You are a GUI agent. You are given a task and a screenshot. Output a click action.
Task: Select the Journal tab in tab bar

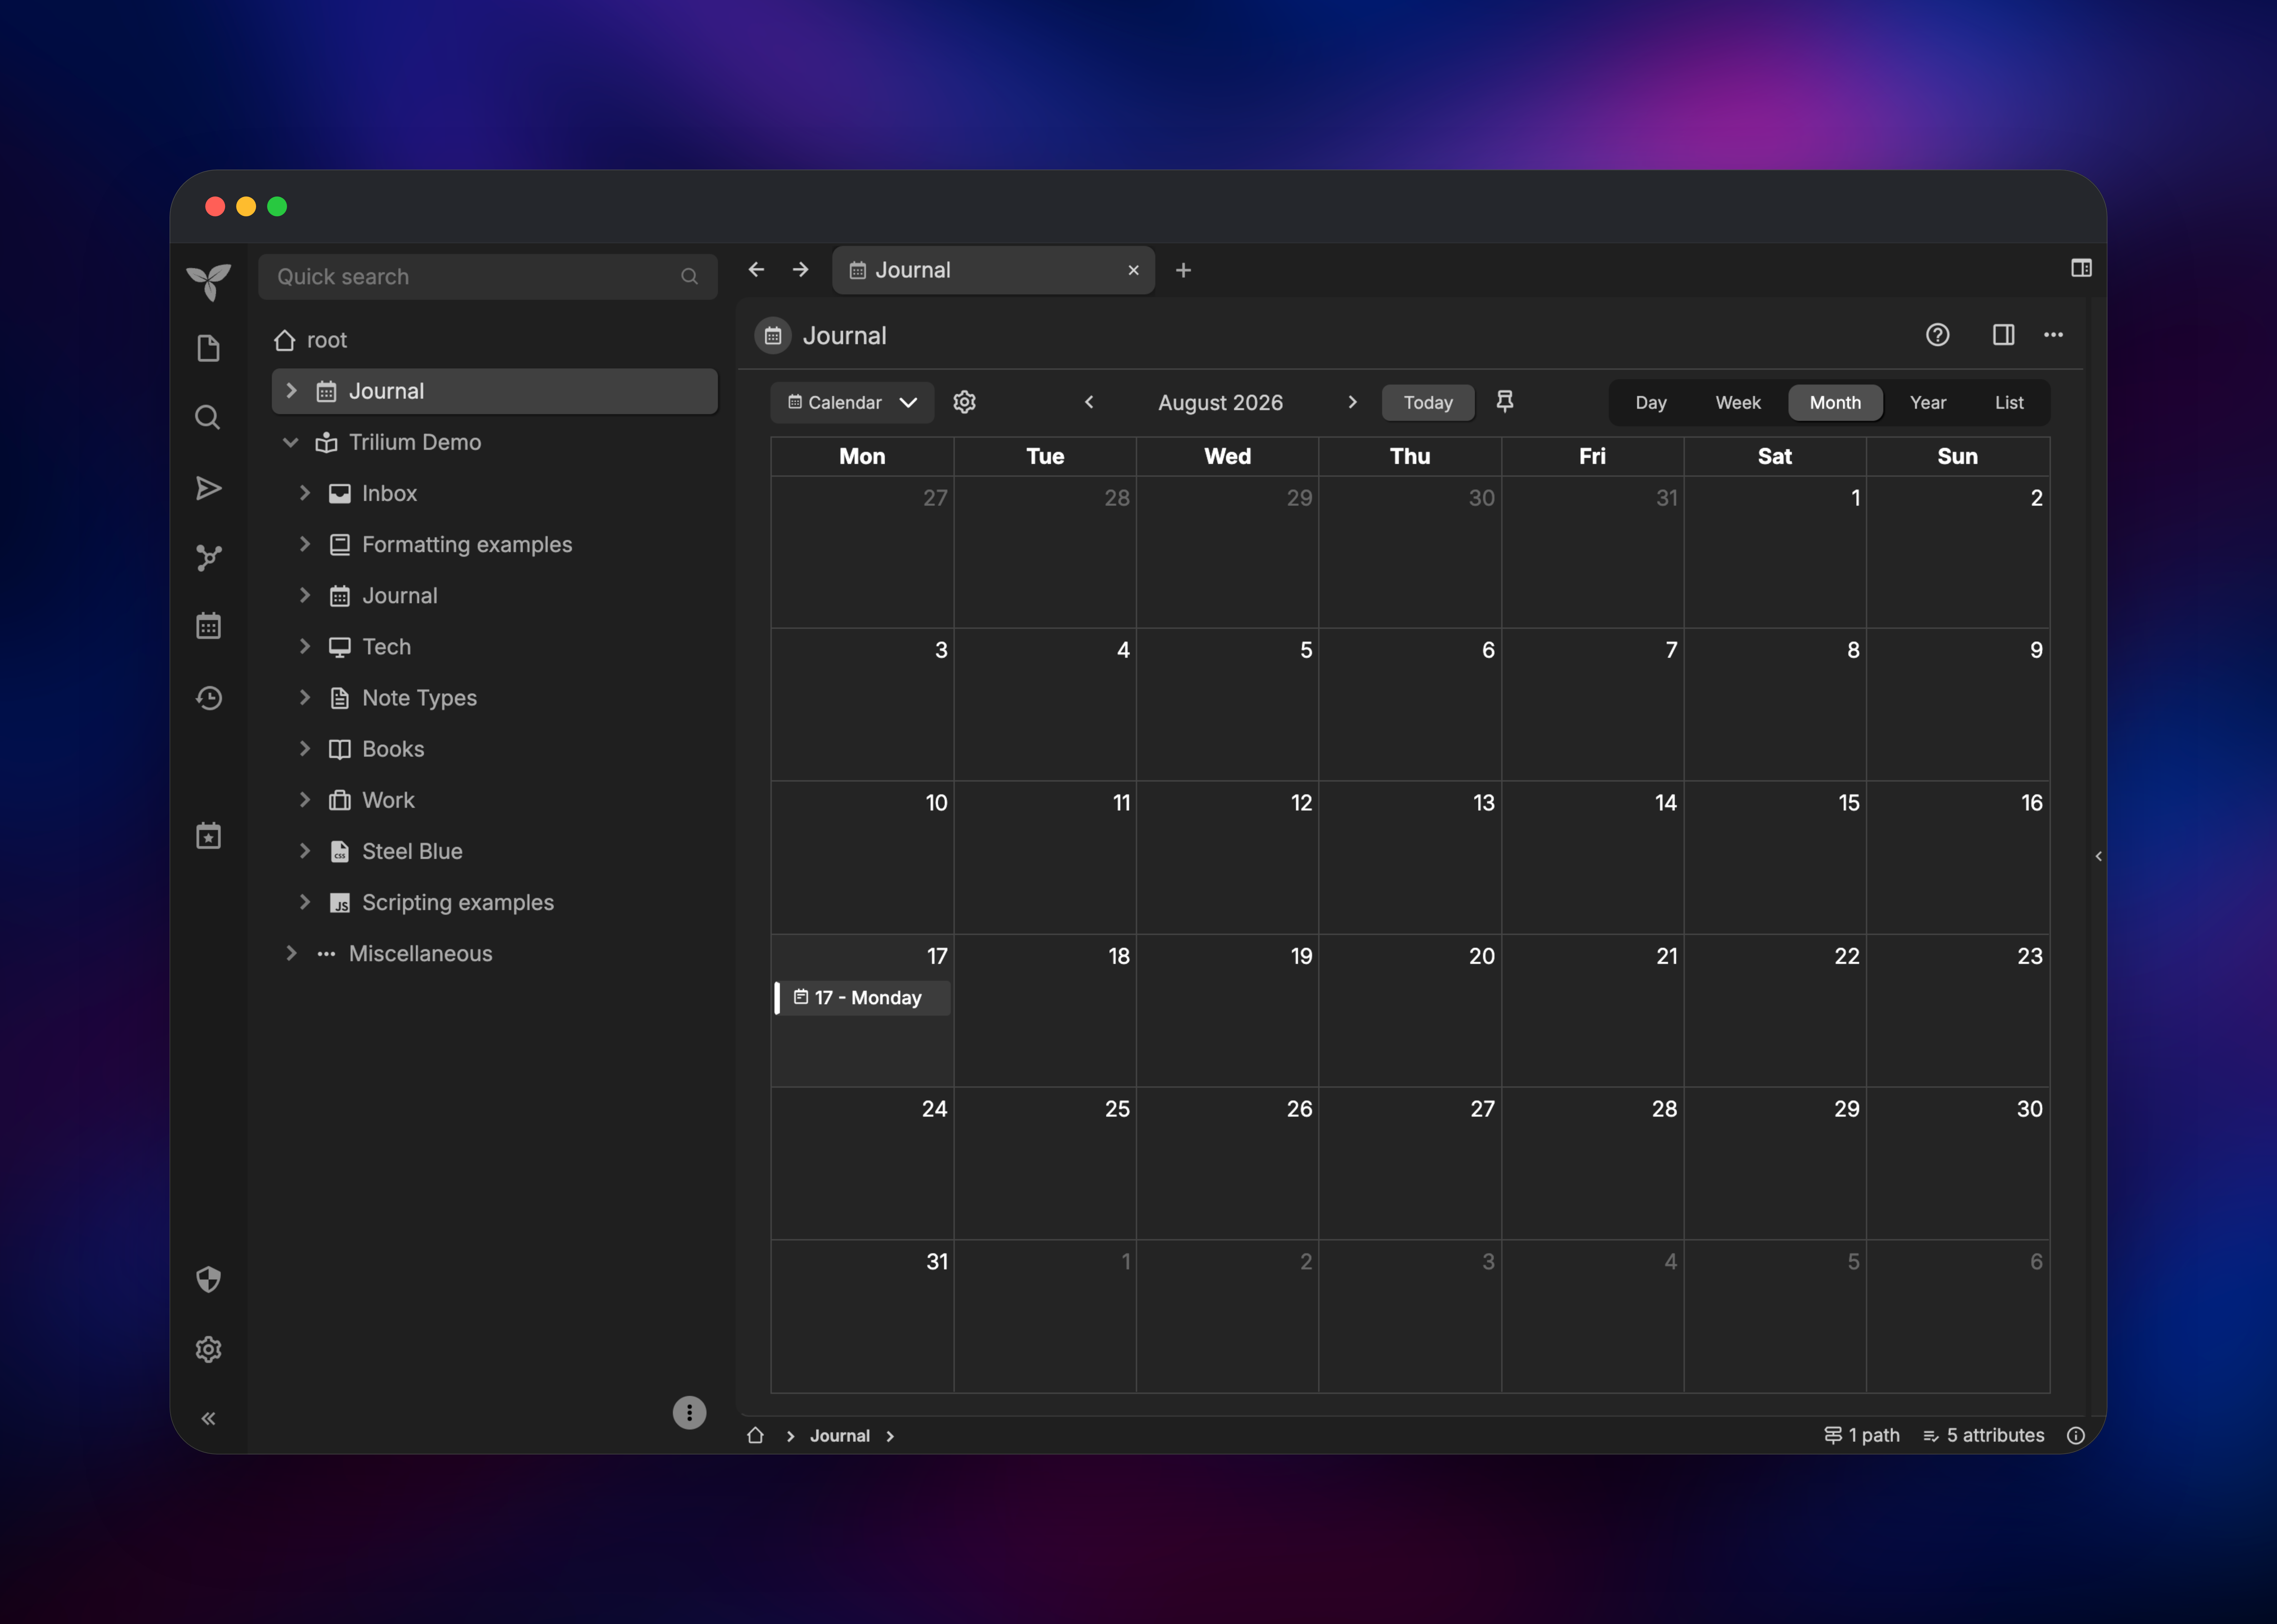993,270
